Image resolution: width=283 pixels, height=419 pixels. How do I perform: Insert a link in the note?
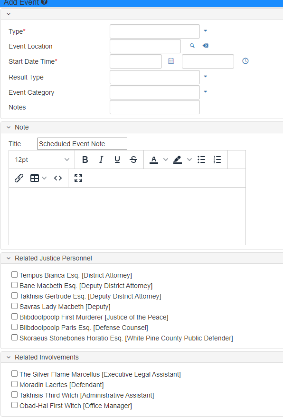pyautogui.click(x=19, y=178)
